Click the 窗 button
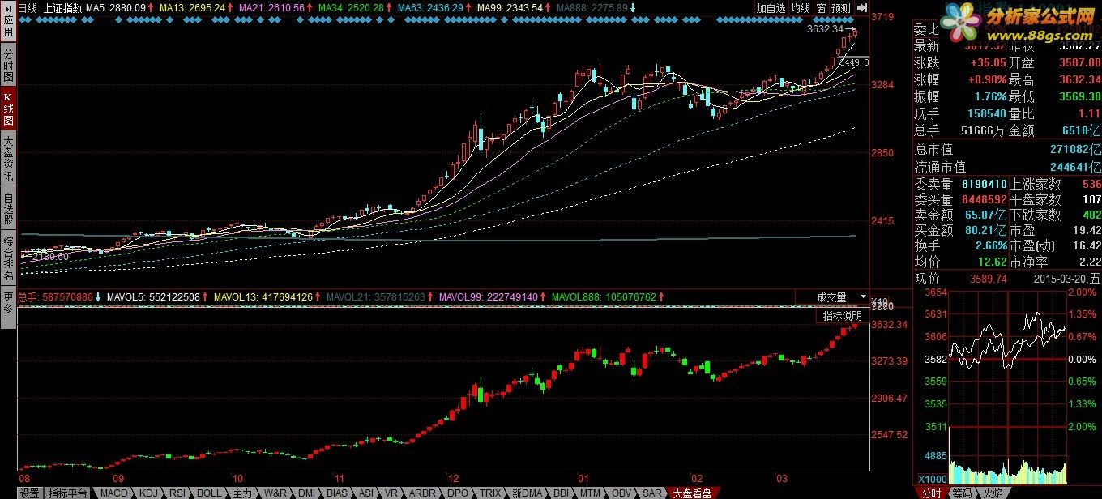Viewport: 1102px width, 499px height. point(821,7)
